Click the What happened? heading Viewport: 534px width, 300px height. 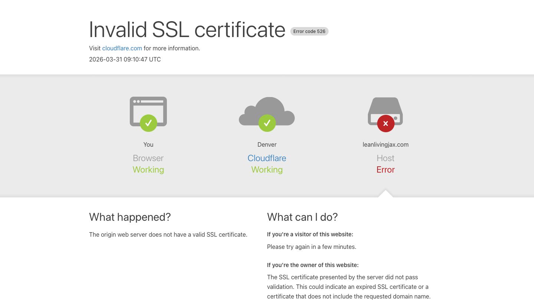[x=130, y=217]
